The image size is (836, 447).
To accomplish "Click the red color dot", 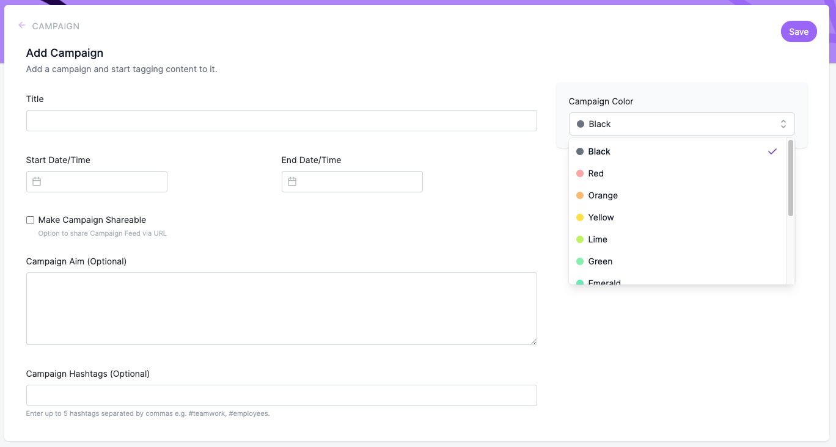I will (580, 173).
